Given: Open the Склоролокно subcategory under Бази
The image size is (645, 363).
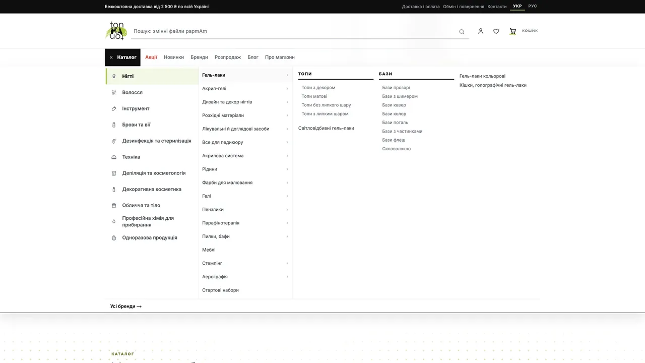Looking at the screenshot, I should [x=397, y=149].
